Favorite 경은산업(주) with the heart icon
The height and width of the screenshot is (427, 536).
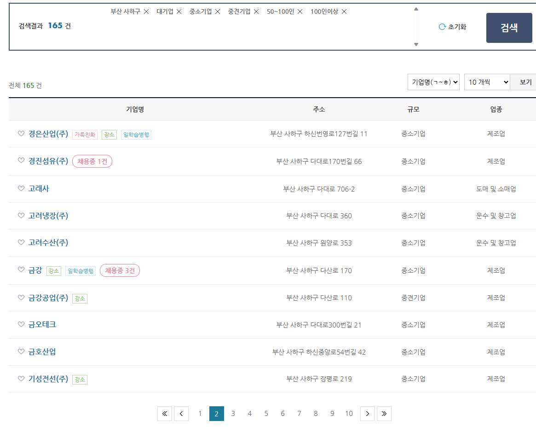tap(21, 134)
